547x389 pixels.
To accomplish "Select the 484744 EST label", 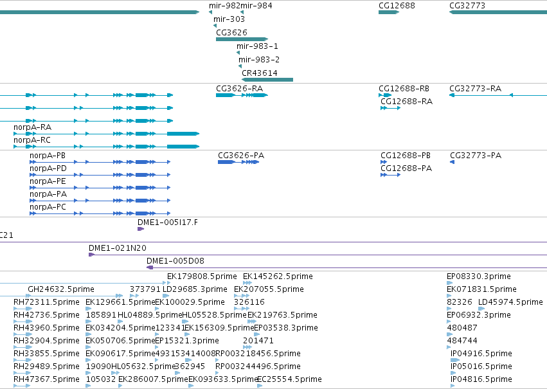I will tap(462, 341).
